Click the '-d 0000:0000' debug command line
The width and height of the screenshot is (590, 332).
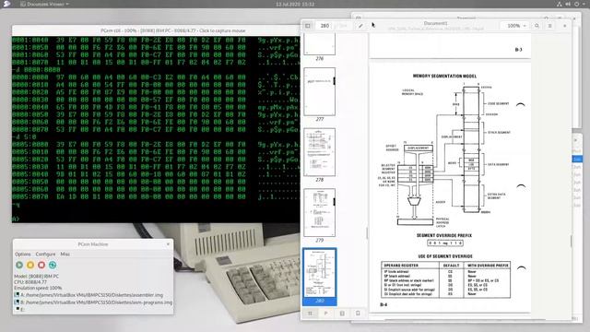36,70
